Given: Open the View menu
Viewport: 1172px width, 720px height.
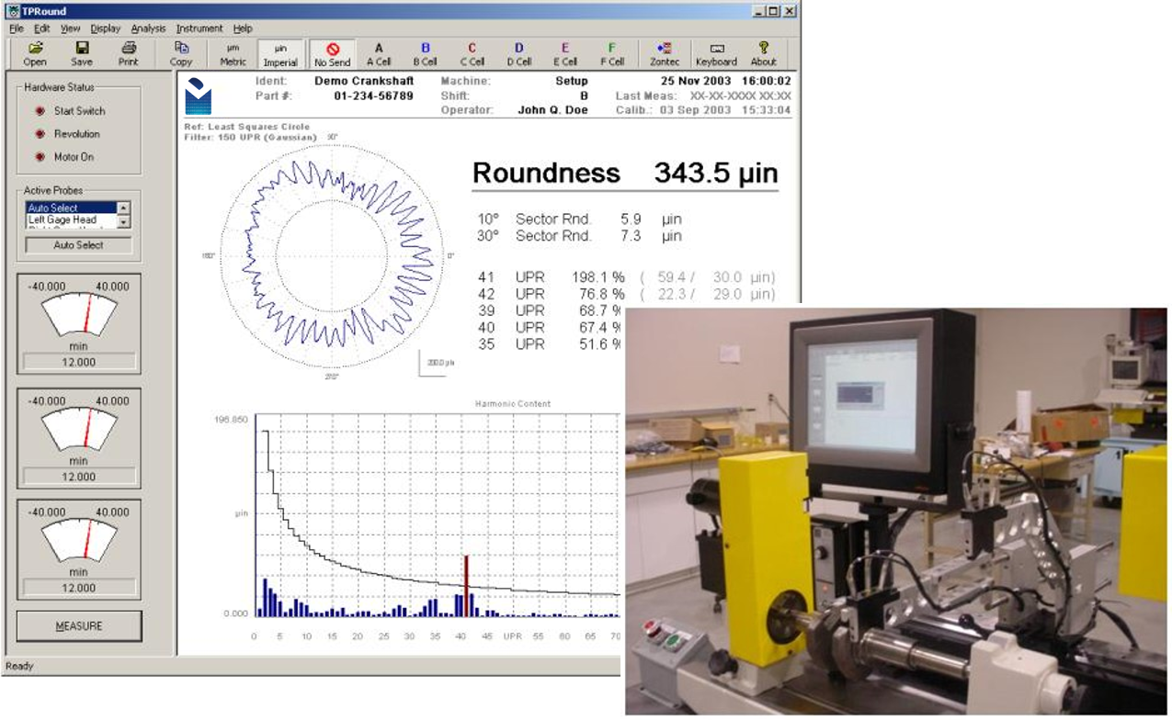Looking at the screenshot, I should [x=71, y=28].
